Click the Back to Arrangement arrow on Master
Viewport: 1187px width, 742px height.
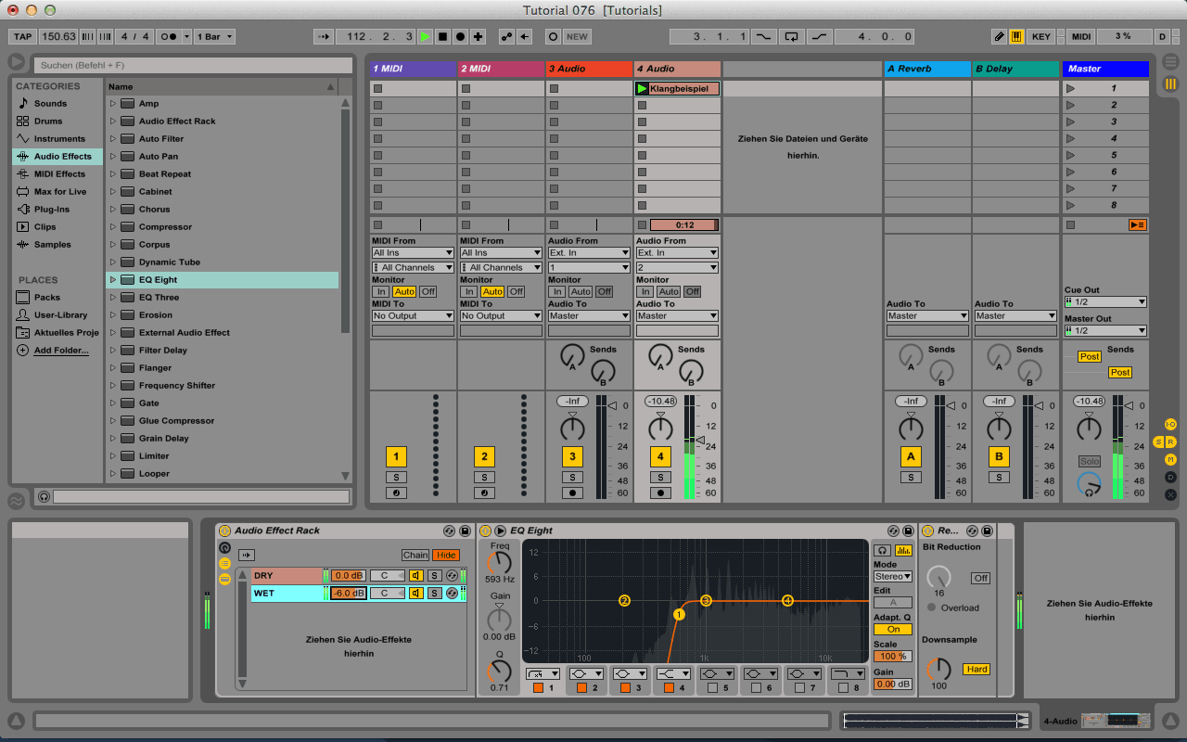pos(1137,224)
